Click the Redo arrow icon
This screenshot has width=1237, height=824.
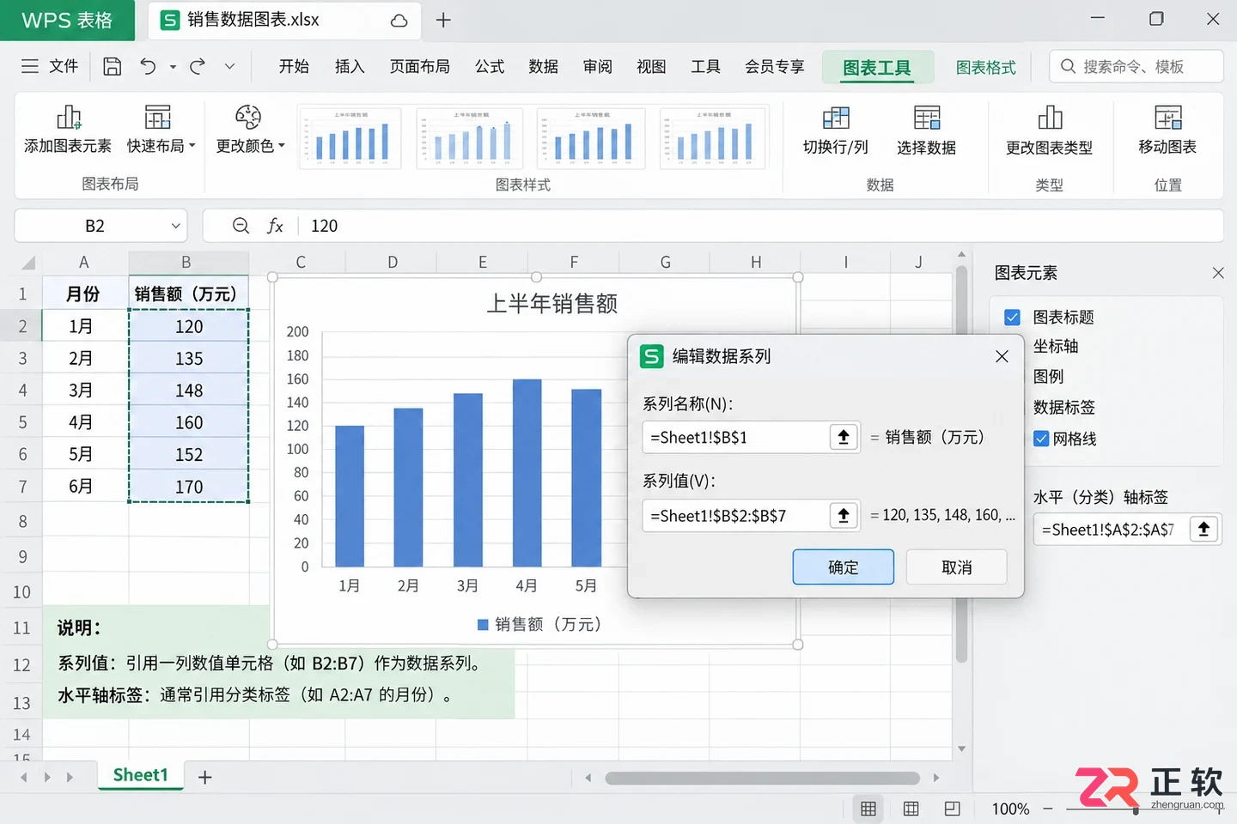[198, 66]
